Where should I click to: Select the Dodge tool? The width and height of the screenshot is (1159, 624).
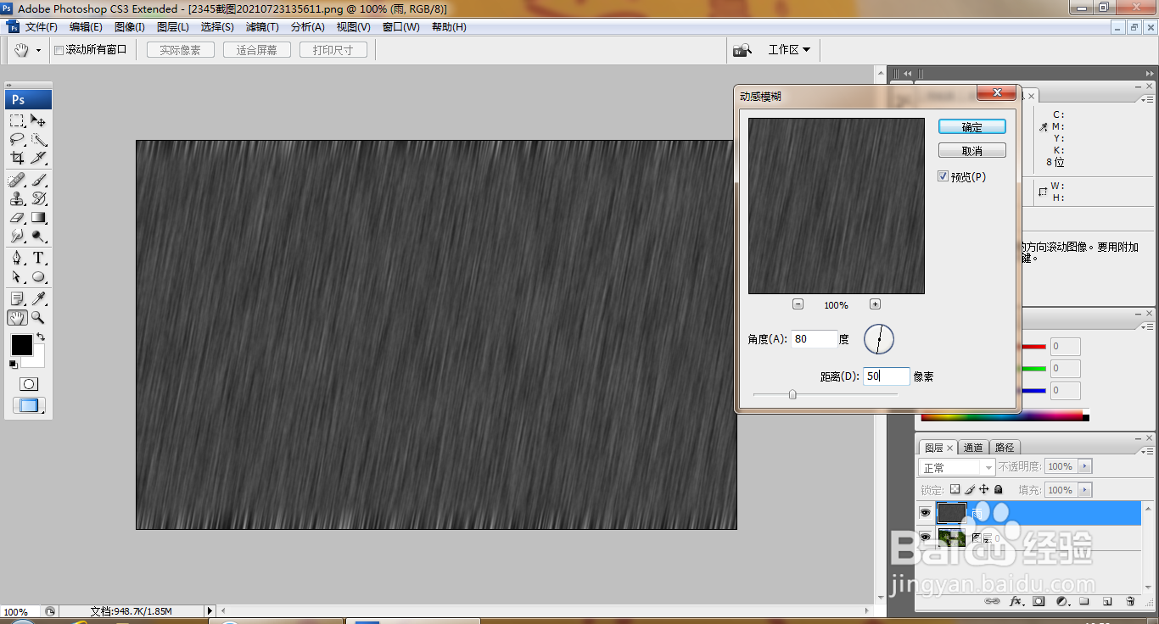(x=39, y=237)
